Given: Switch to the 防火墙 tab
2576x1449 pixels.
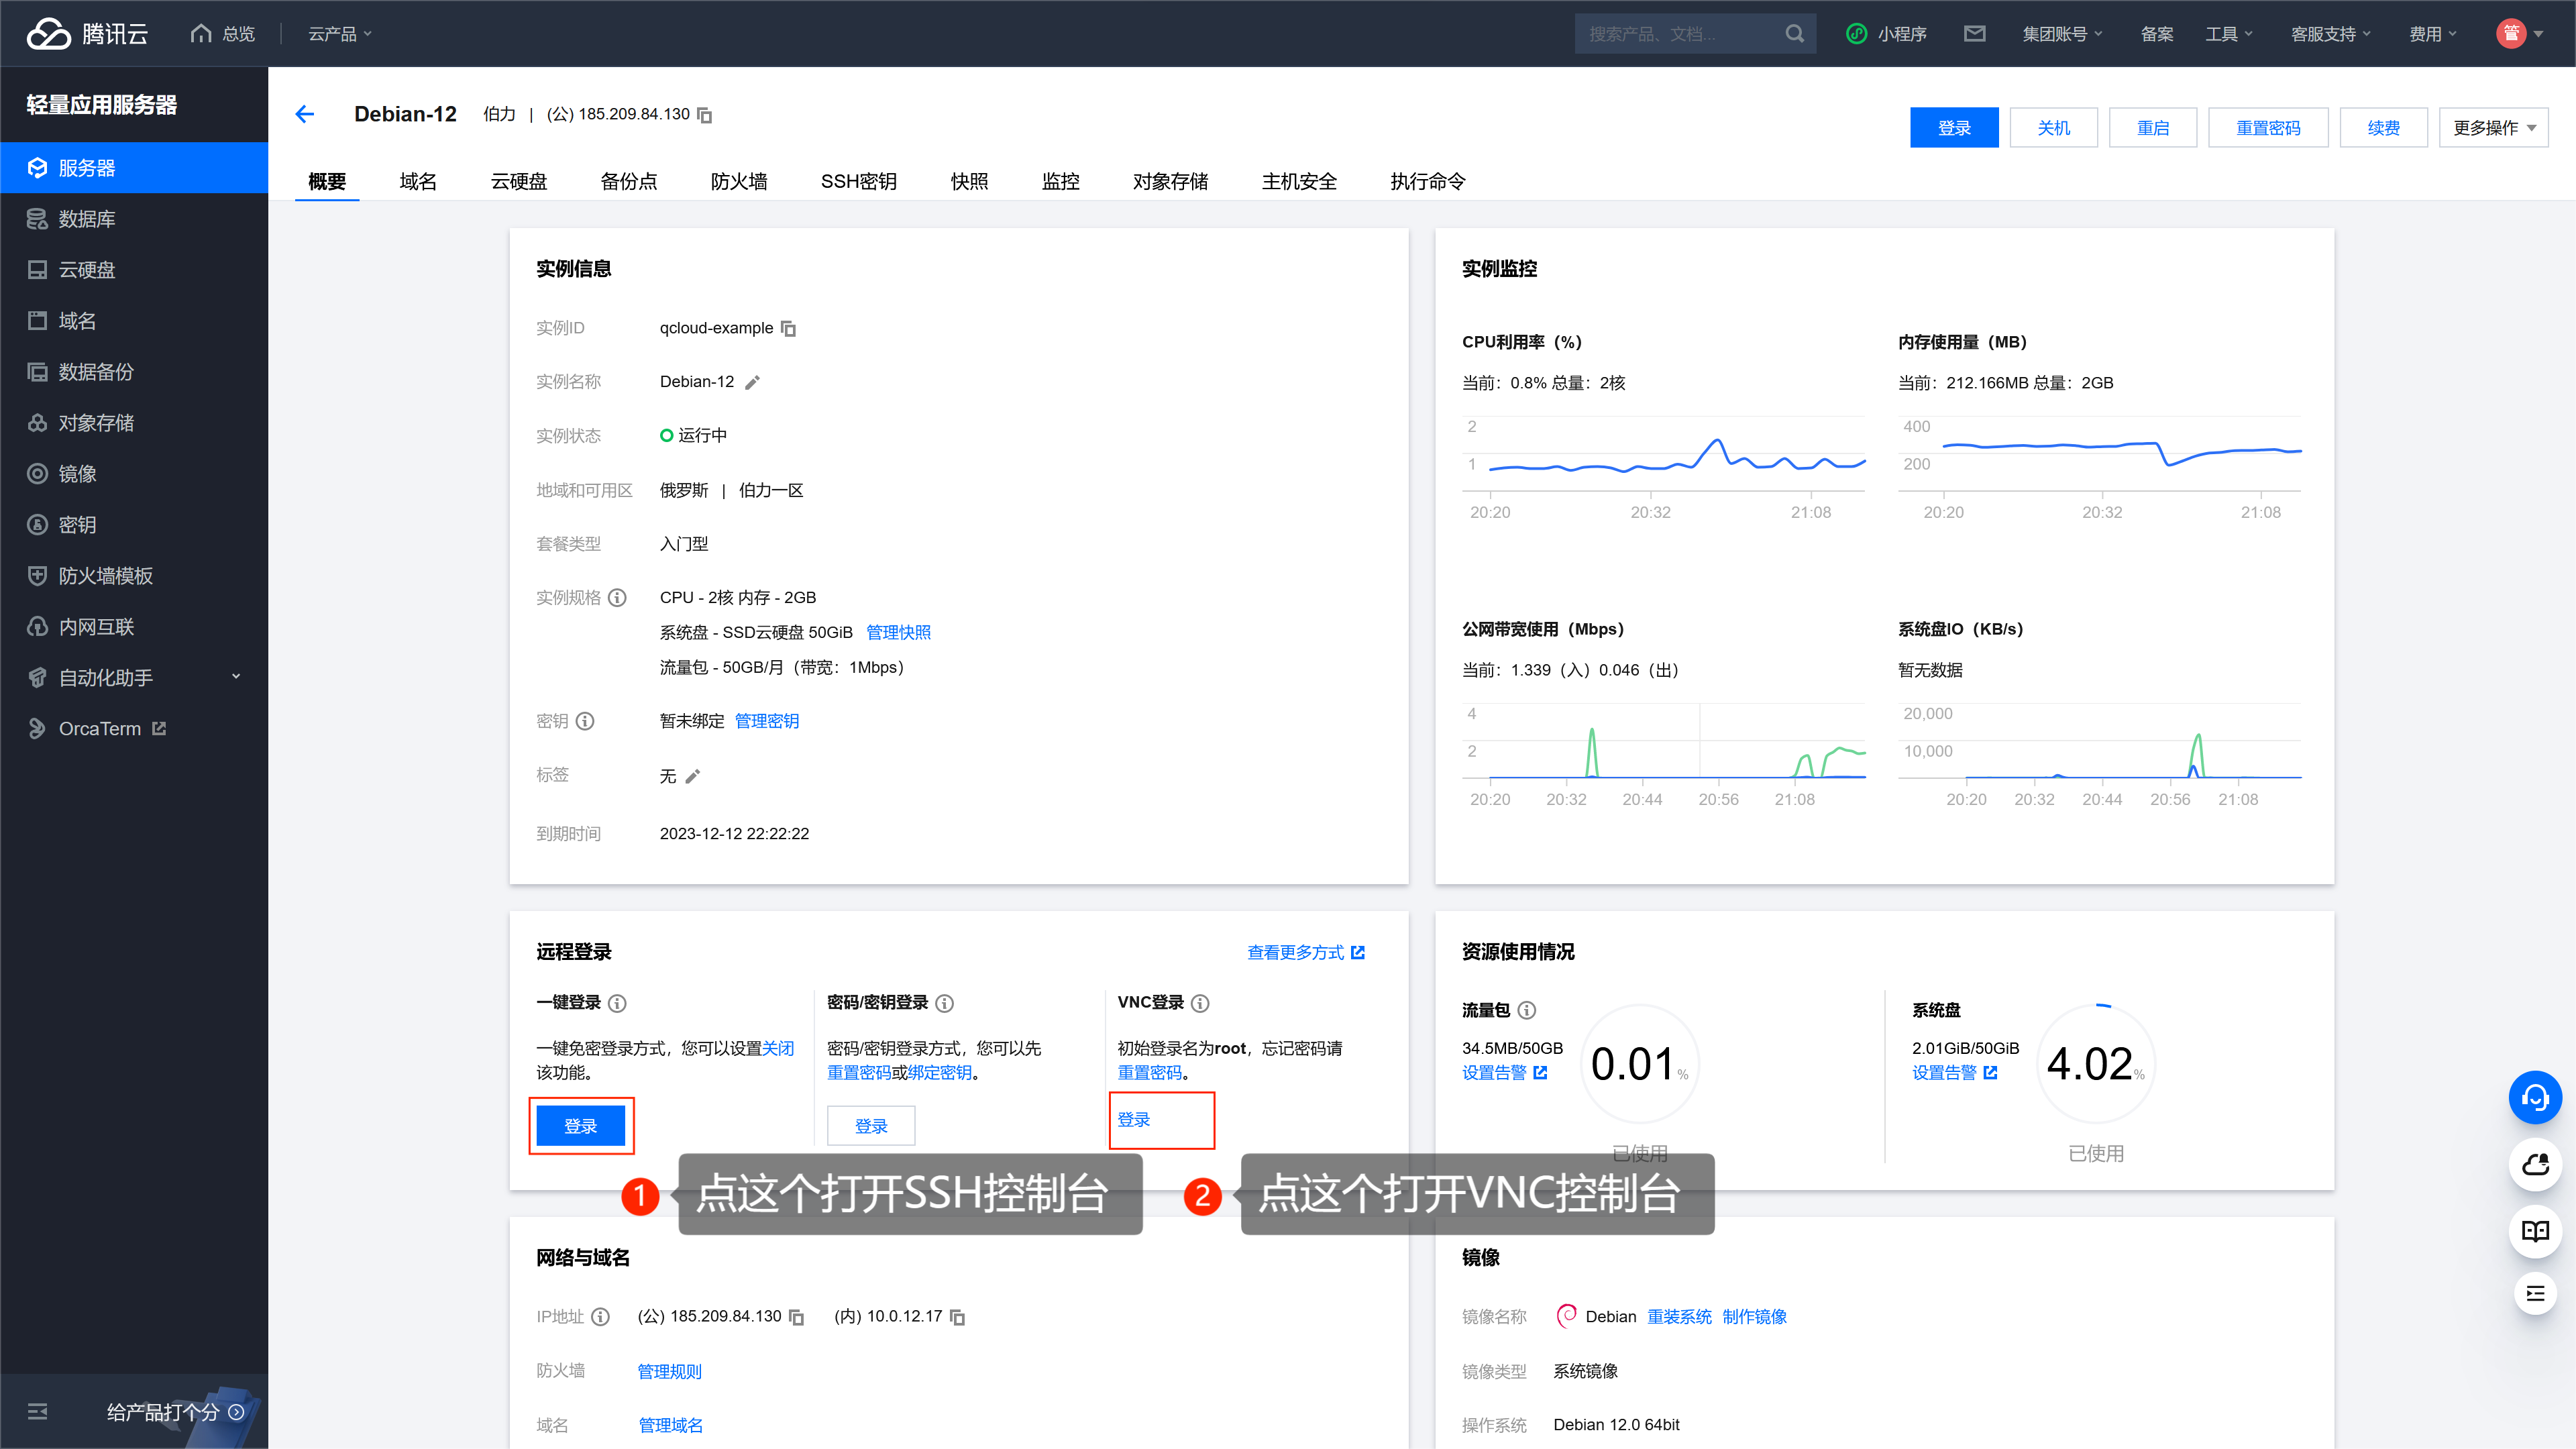Looking at the screenshot, I should tap(739, 181).
